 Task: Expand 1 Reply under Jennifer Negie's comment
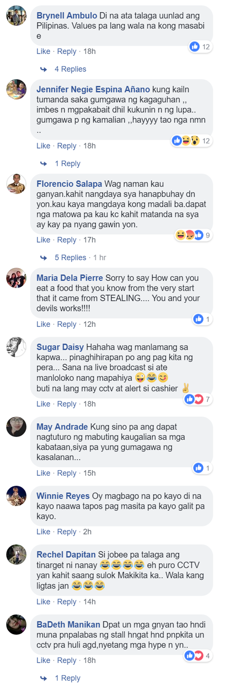click(x=67, y=163)
